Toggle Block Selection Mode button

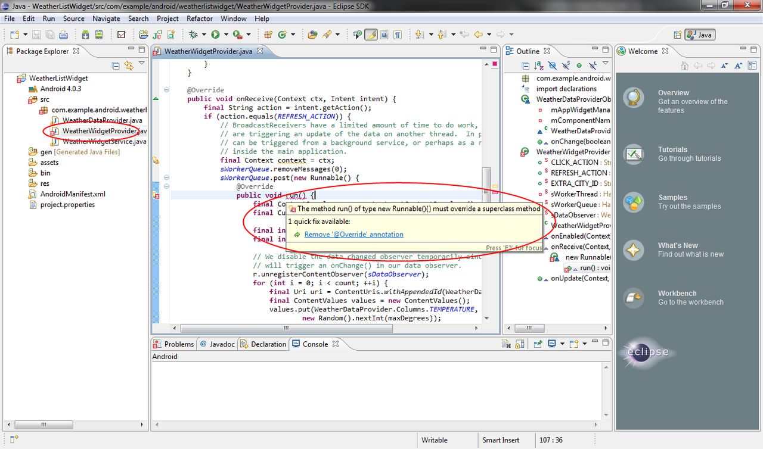pos(384,35)
